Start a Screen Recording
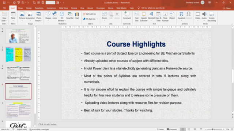Image resolution: width=234 pixels, height=131 pixels. point(211,17)
